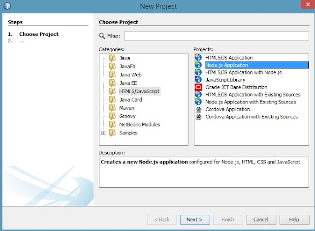Click the Java Card folder icon
315x231 pixels.
coord(112,99)
